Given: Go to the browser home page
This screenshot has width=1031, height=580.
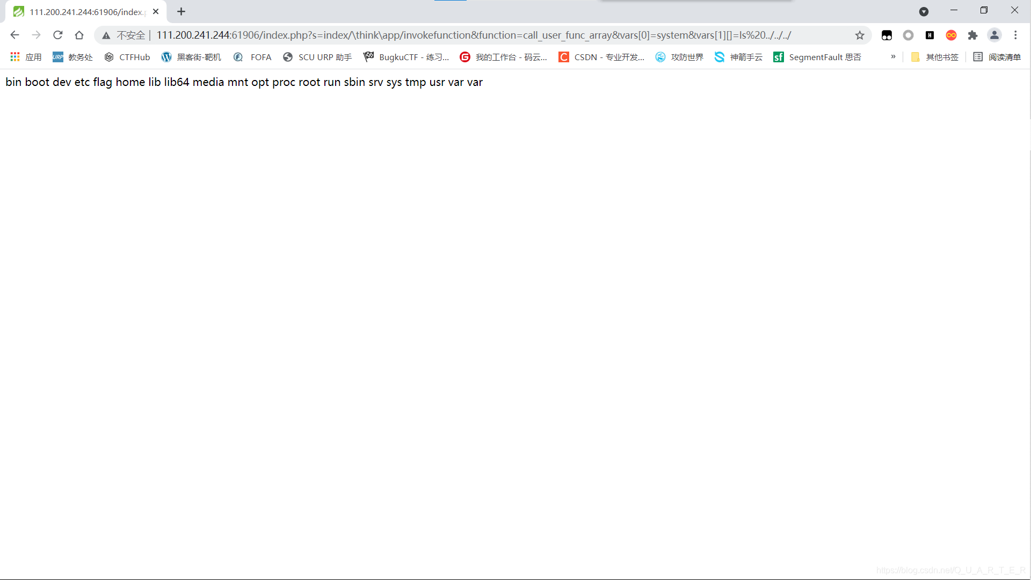Looking at the screenshot, I should pyautogui.click(x=79, y=35).
